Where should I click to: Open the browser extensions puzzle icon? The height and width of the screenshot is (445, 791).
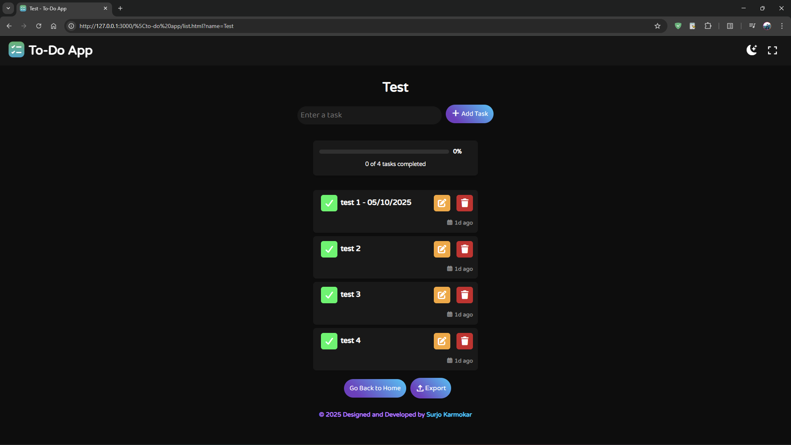(x=708, y=26)
